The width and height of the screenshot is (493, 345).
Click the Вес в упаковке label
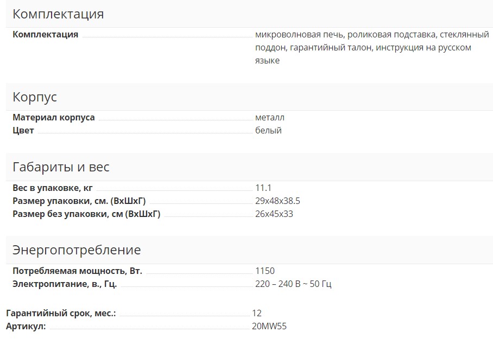[x=53, y=188]
